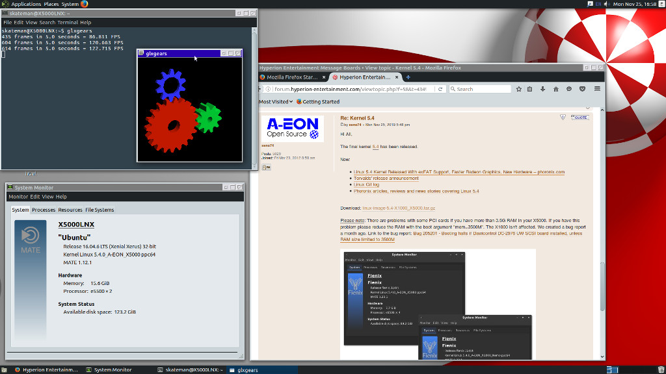Open the Linux Git log link
Screen dimensions: 666x374
[367, 185]
